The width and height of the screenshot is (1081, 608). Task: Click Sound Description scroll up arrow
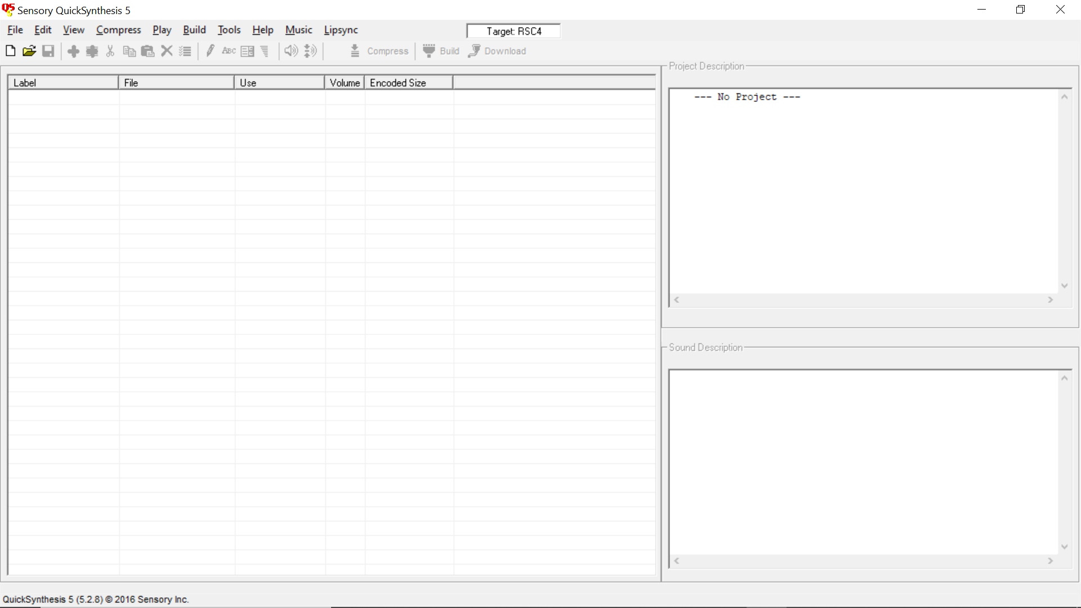[1065, 378]
